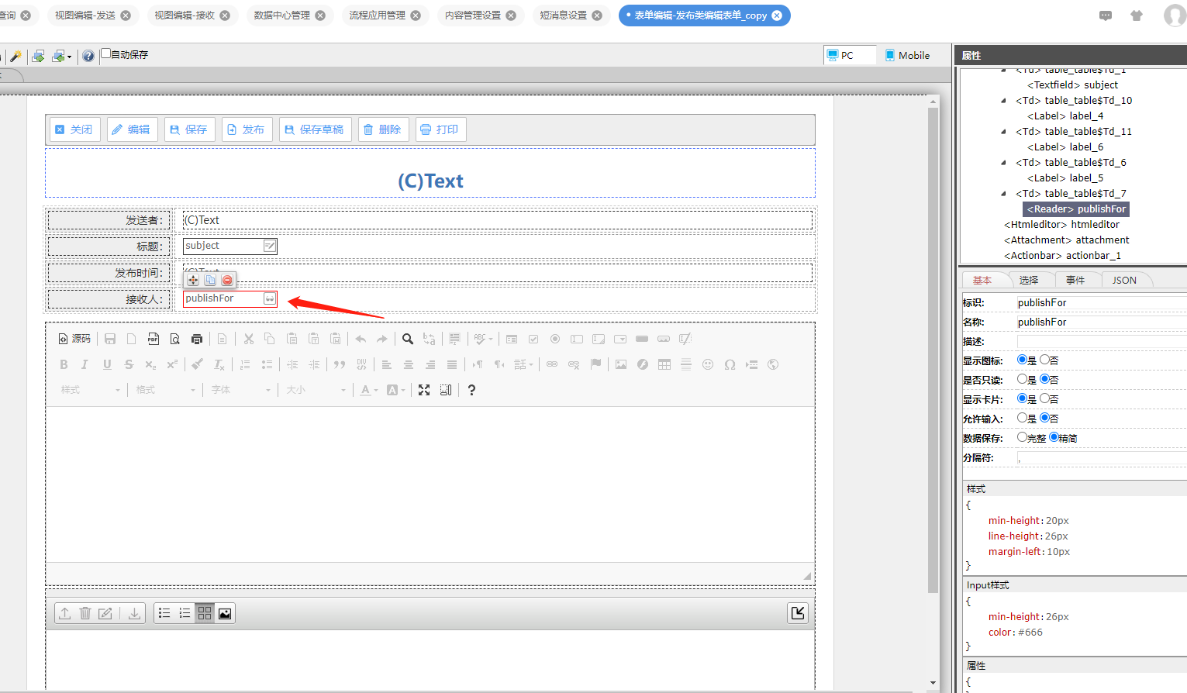Open the 字体 font dropdown in the editor
The width and height of the screenshot is (1187, 693).
[241, 390]
